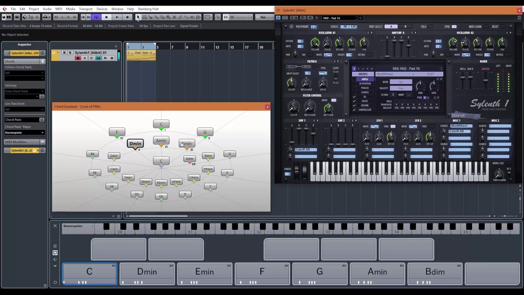Open the MIDI menu

59,9
